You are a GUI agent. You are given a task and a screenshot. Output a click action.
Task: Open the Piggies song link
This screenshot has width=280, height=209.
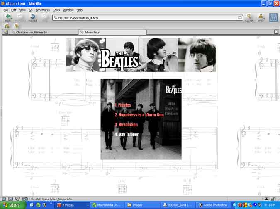pos(123,105)
